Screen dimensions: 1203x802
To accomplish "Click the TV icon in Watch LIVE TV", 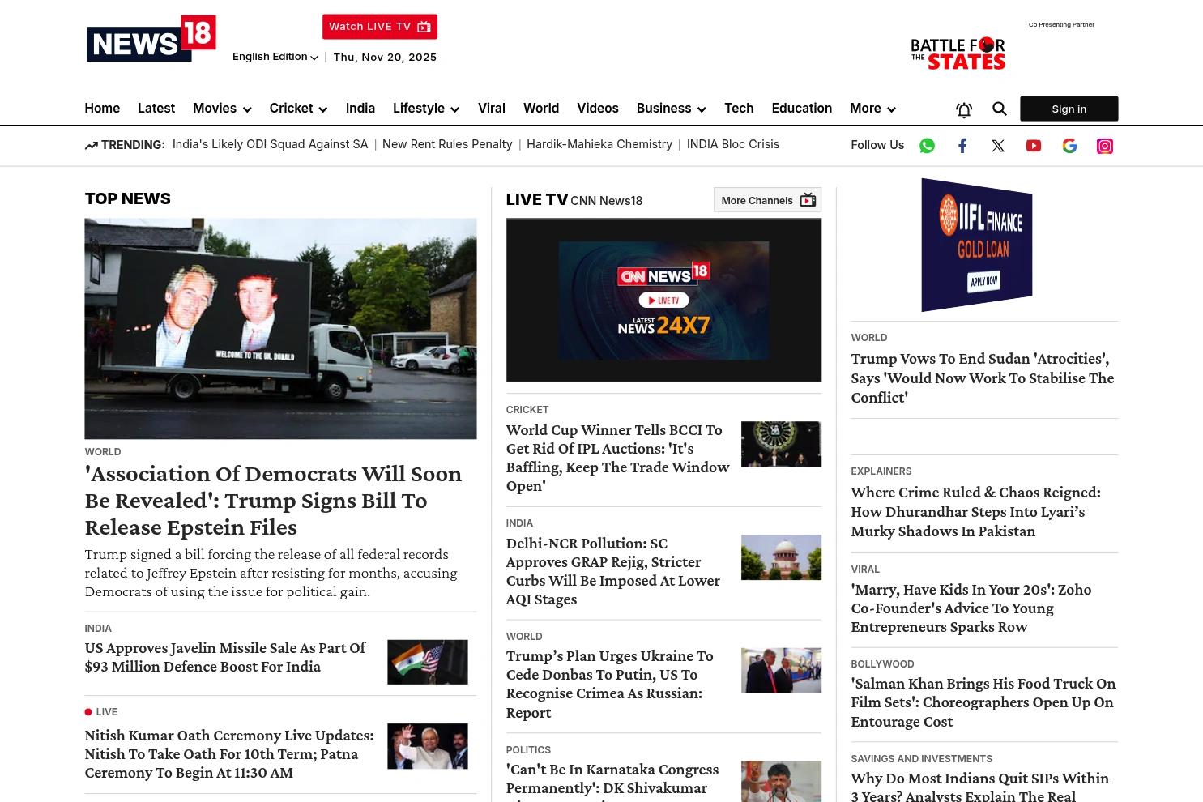I will 424,27.
